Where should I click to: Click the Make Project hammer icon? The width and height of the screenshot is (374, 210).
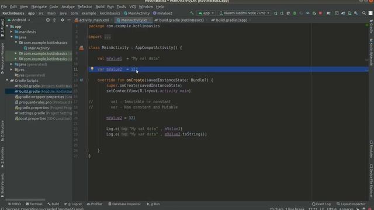192,13
